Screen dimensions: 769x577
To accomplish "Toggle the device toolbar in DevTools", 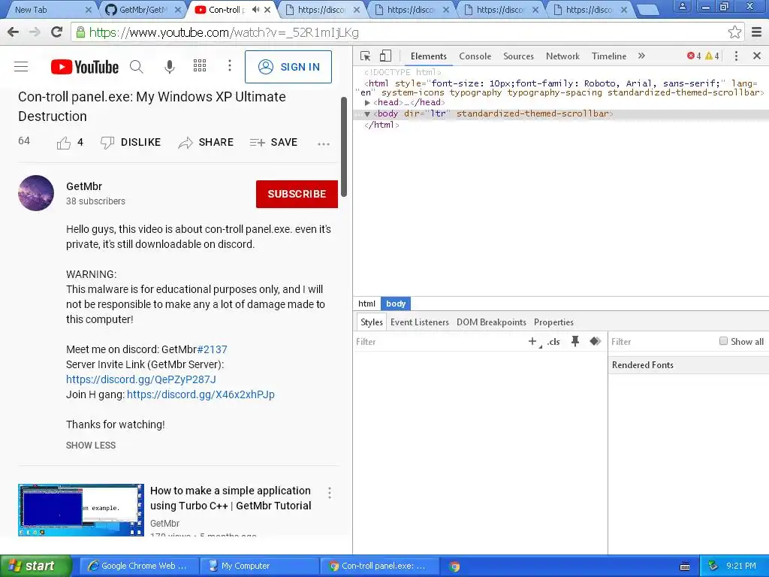I will click(x=385, y=56).
